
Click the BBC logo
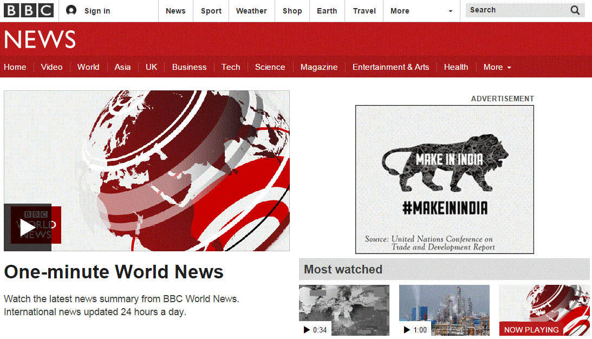29,11
